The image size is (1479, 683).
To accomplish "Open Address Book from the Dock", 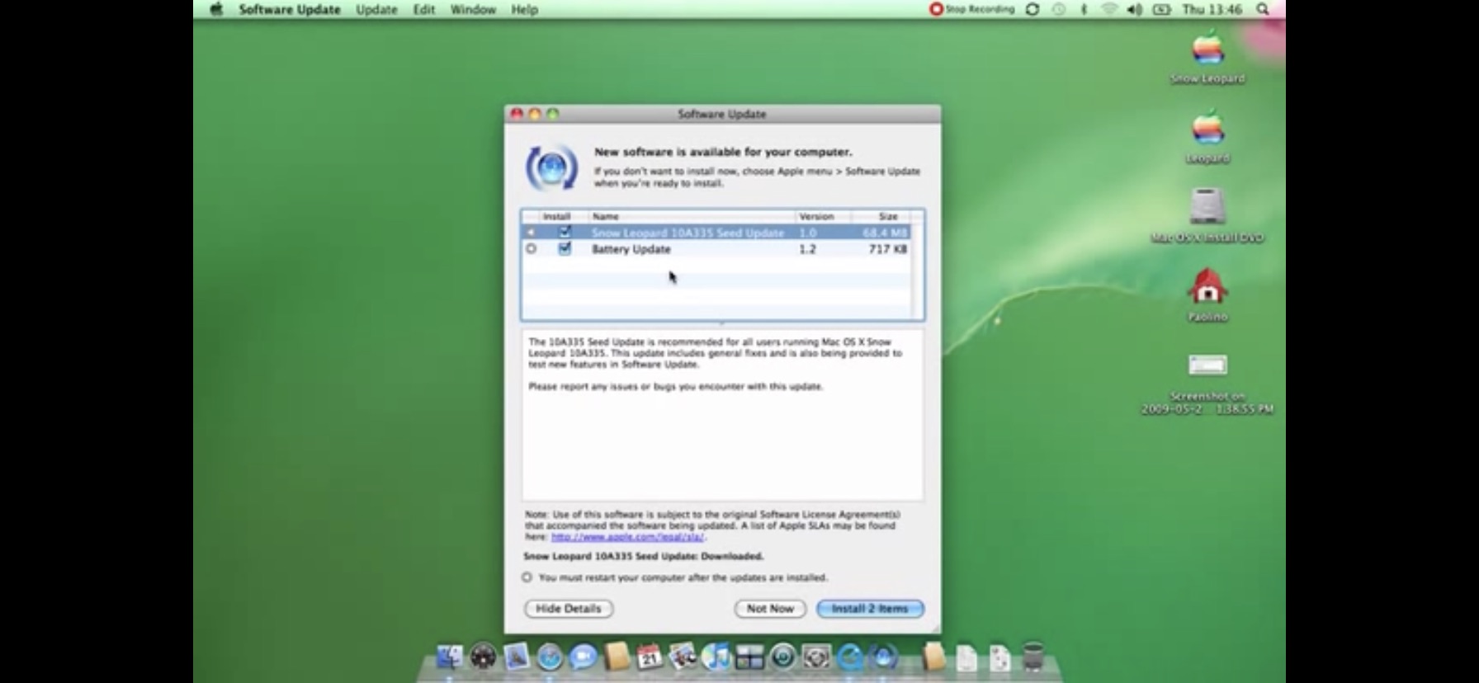I will coord(616,657).
